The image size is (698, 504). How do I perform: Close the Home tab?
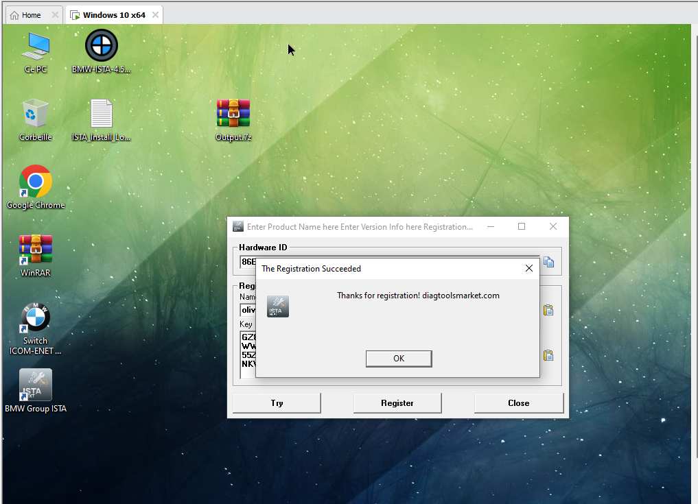[x=56, y=15]
